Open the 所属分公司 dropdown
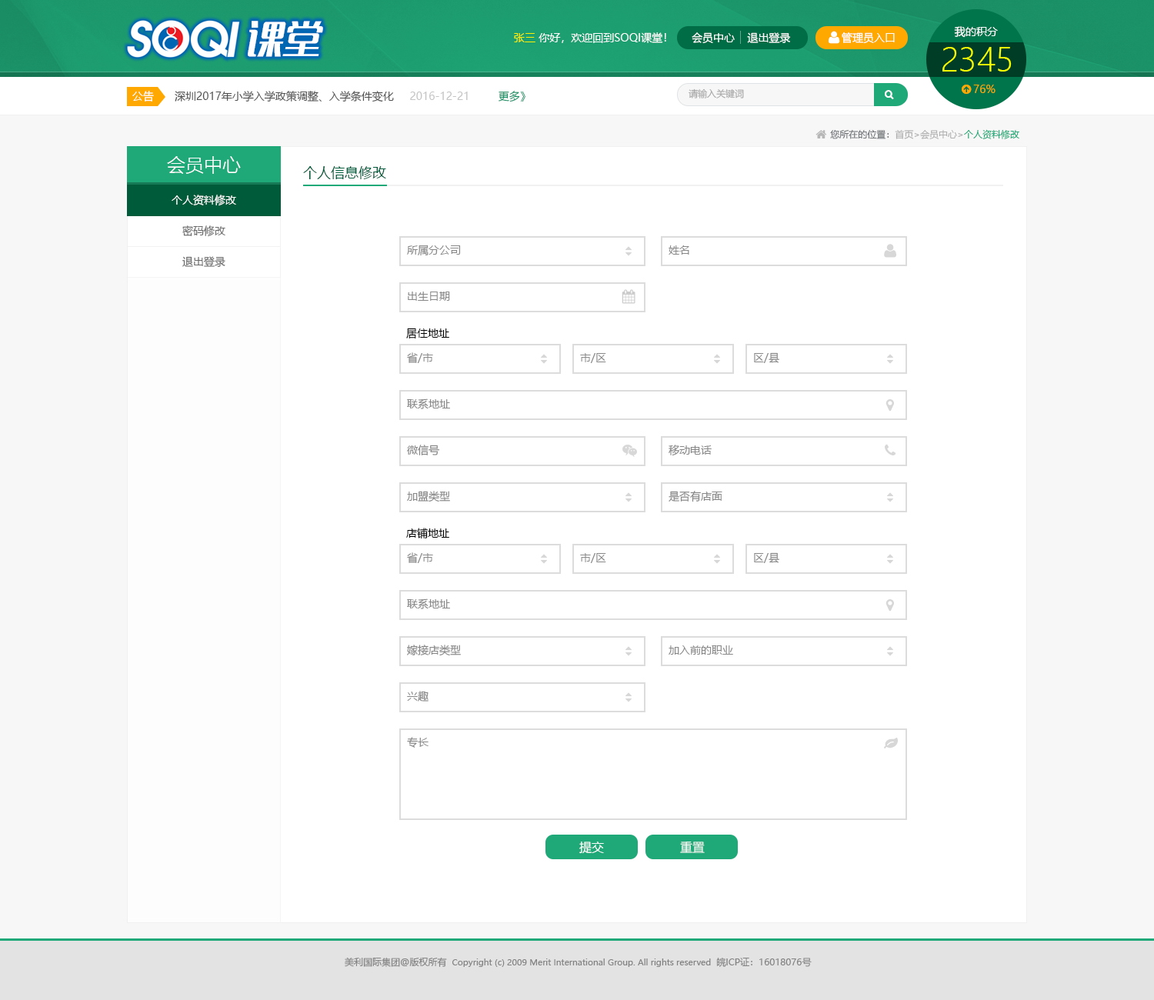 point(522,251)
